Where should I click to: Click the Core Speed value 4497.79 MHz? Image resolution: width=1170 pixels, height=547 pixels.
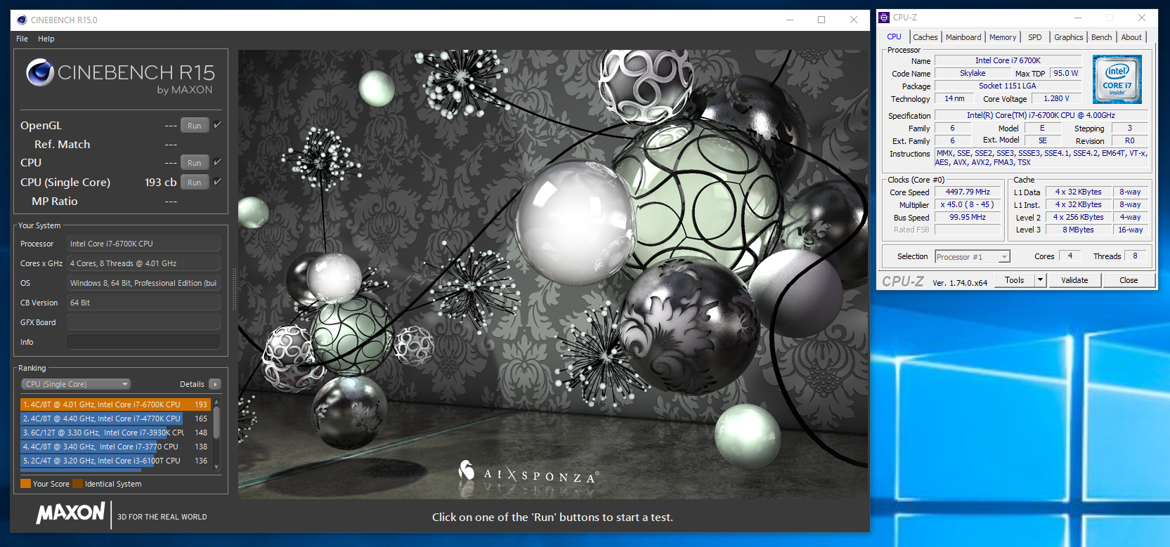click(968, 192)
